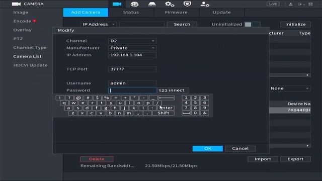Screen dimensions: 322x181
Task: Open the Storage drive icon
Action: click(x=152, y=4)
